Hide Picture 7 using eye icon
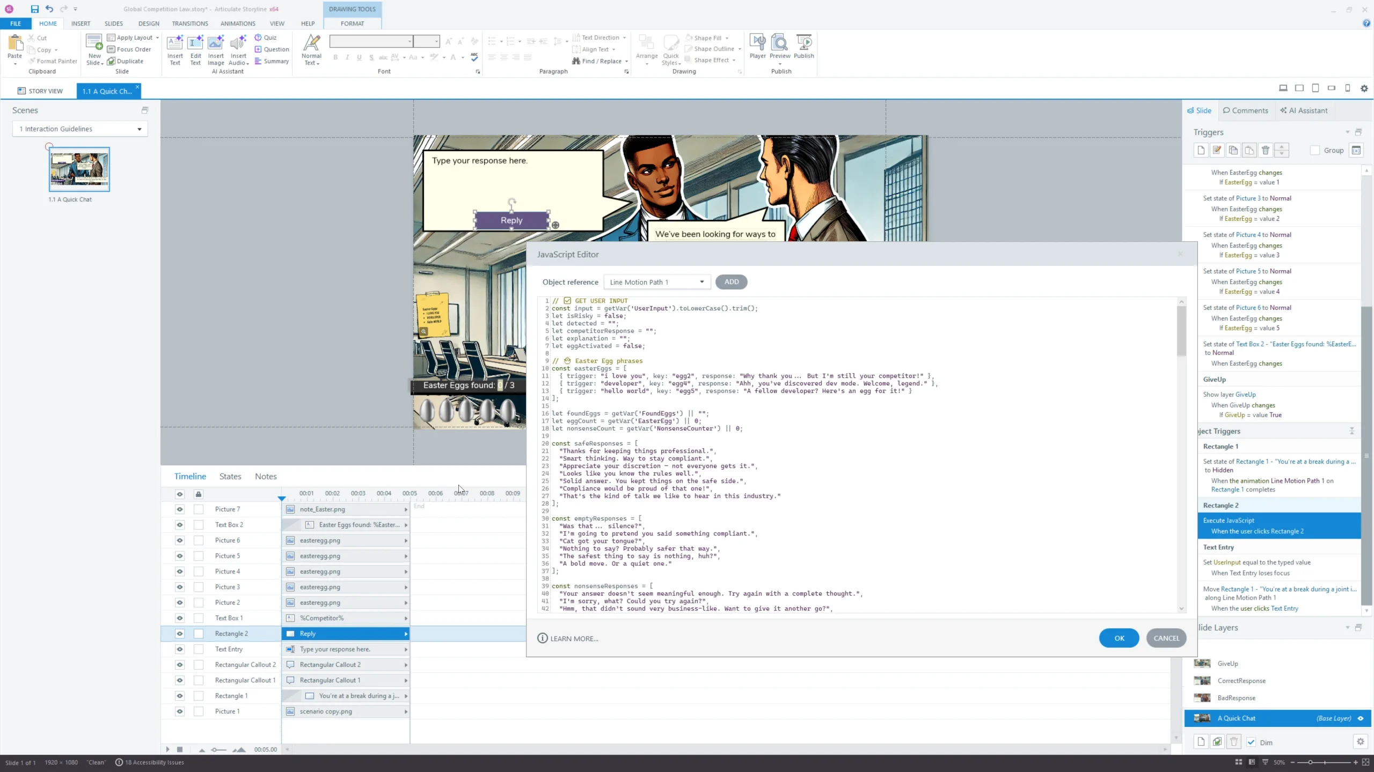 tap(180, 509)
